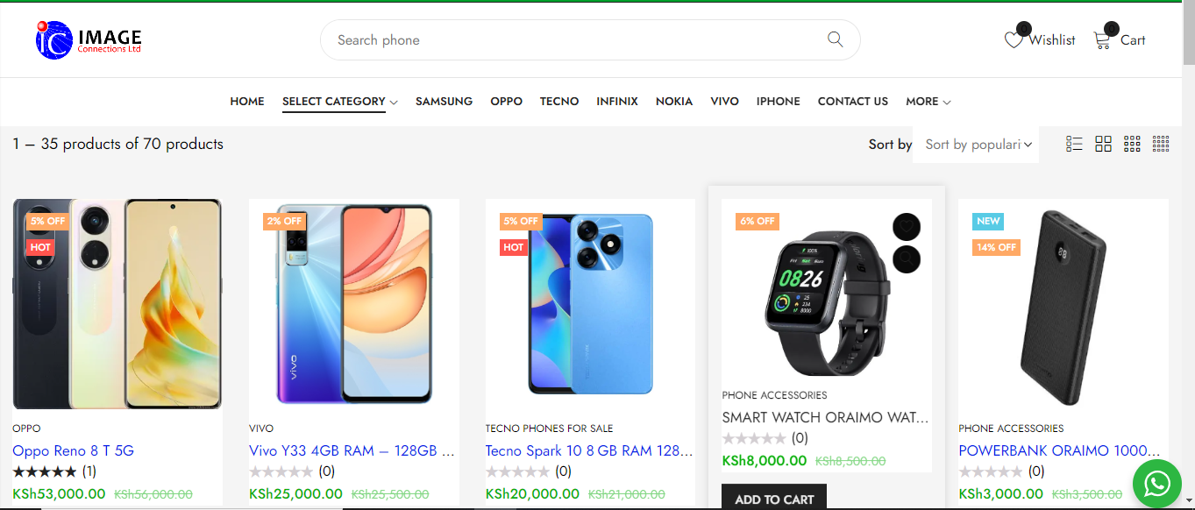Open the Vivo Y33 product image
Viewport: 1195px width, 510px height.
353,304
